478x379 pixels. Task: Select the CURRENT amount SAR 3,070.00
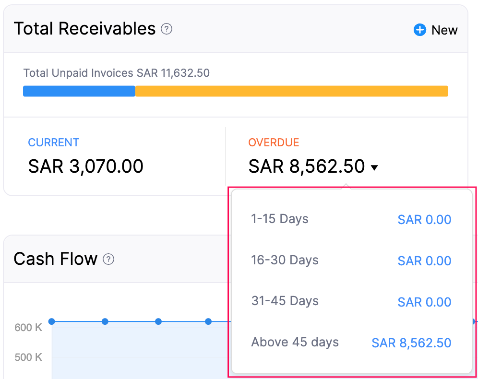pyautogui.click(x=85, y=166)
